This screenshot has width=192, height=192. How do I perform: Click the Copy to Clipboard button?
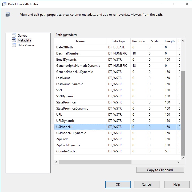click(160, 170)
